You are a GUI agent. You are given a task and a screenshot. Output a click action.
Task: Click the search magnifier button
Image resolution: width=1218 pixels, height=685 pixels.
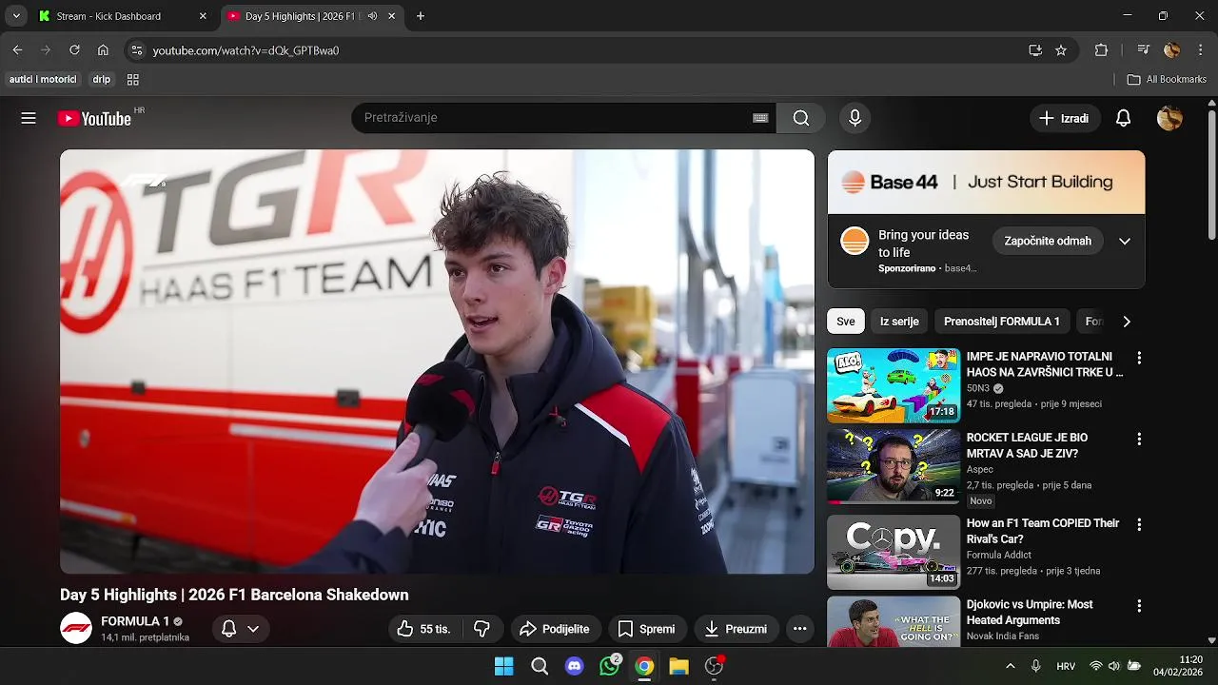point(801,118)
